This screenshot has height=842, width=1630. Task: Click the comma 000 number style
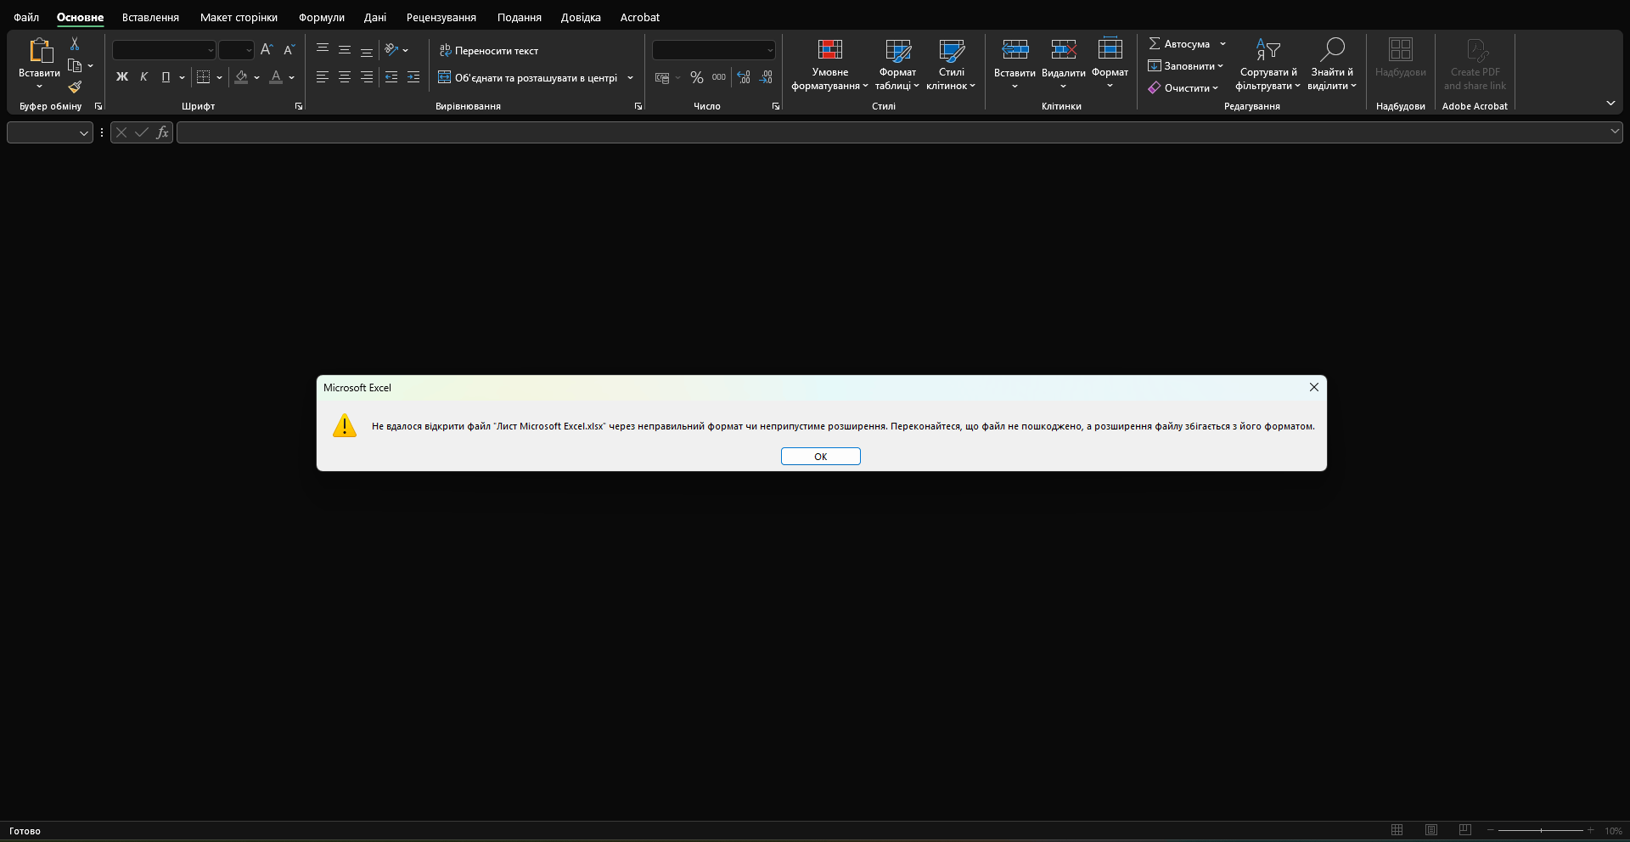(719, 77)
